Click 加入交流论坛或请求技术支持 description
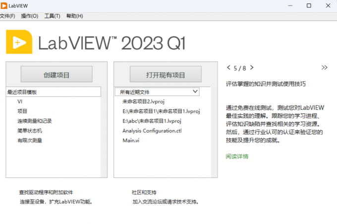This screenshot has width=337, height=224. click(165, 202)
